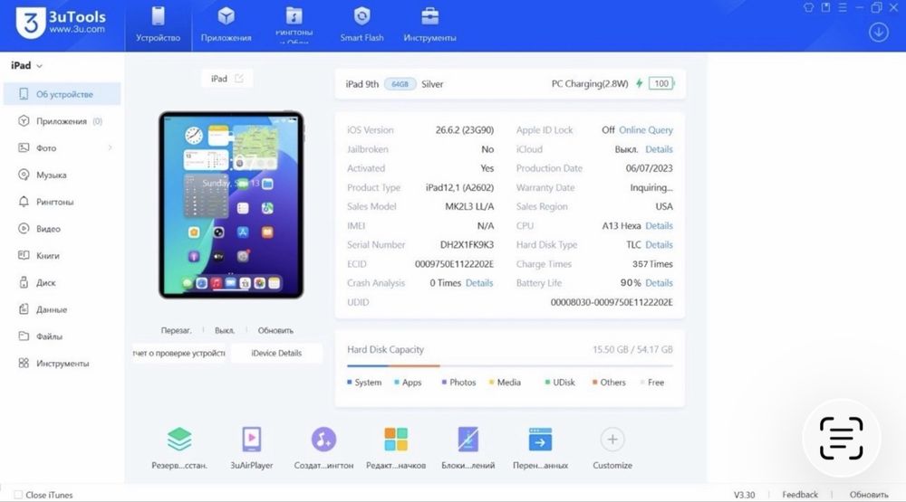The height and width of the screenshot is (502, 906).
Task: Open iDevice Details
Action: (276, 353)
